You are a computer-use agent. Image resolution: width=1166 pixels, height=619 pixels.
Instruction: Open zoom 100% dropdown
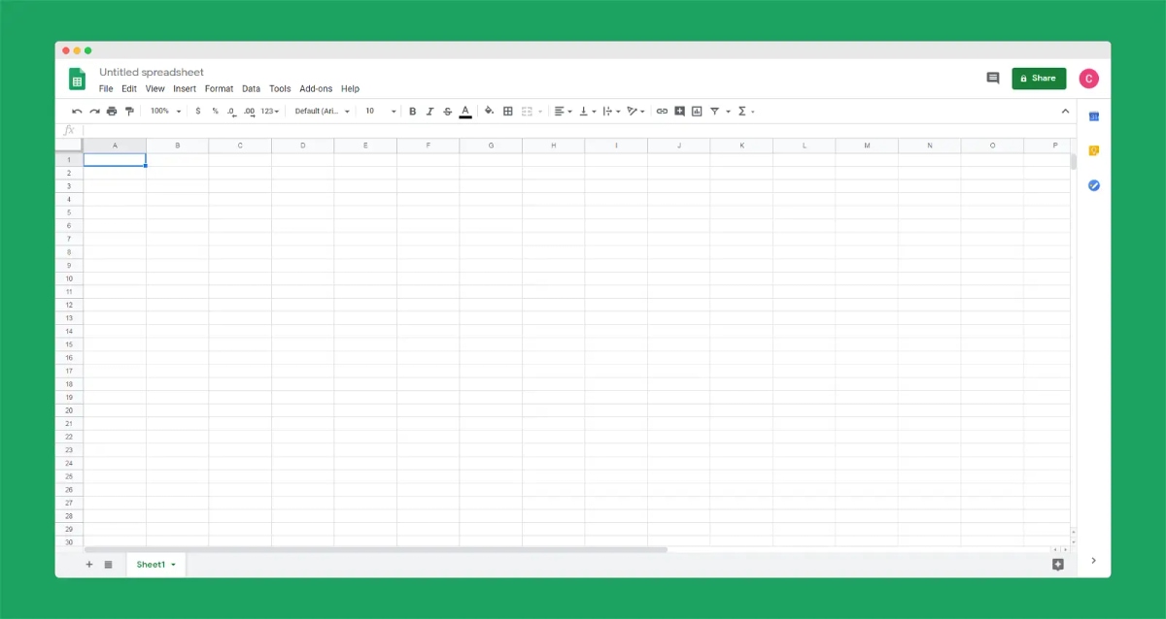coord(165,112)
